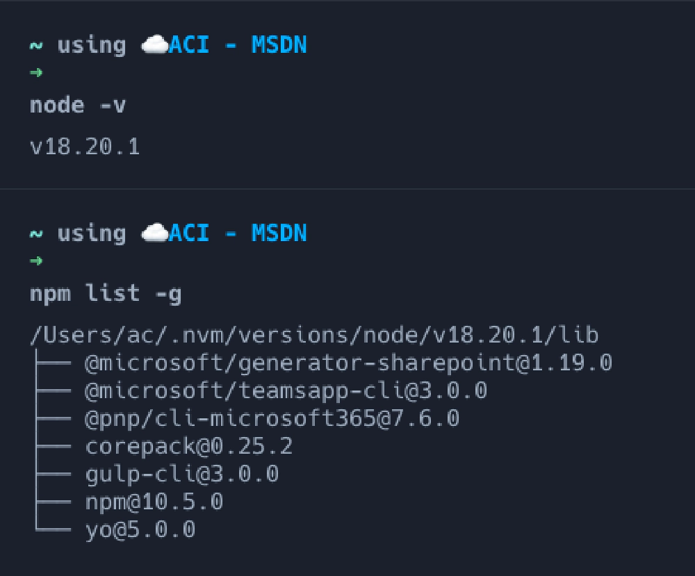Click the tree branch glyph beside corepack@0.25.2
This screenshot has height=576, width=695.
(x=52, y=446)
